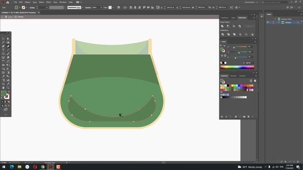Switch Swatches panel to list view
303x170 pixels.
pos(251,81)
